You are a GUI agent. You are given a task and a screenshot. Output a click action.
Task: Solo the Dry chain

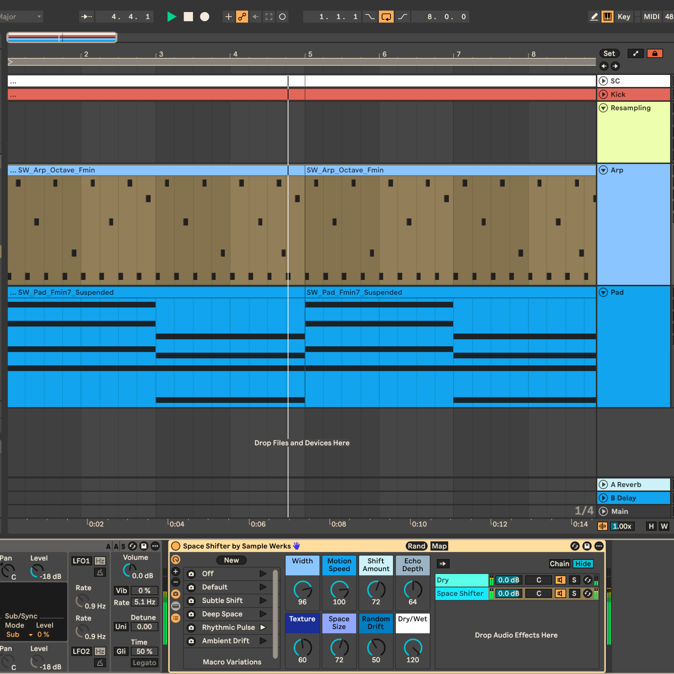coord(574,580)
